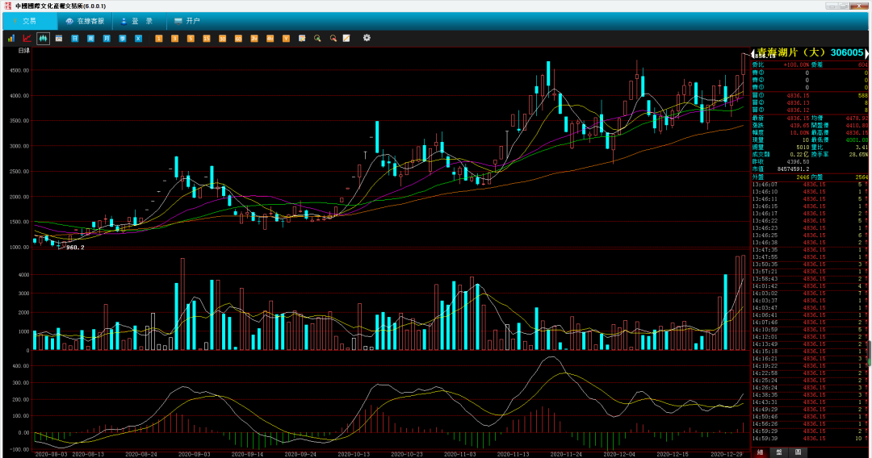Toggle the 15-minute period button
The width and height of the screenshot is (872, 458).
tap(207, 39)
